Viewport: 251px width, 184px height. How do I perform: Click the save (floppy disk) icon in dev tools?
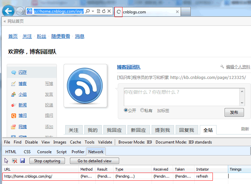coord(22,161)
